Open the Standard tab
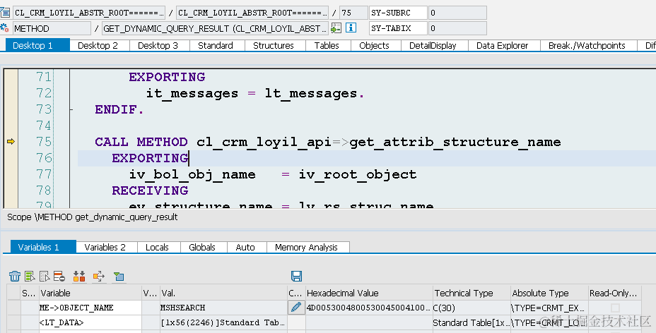656x333 pixels. click(216, 45)
